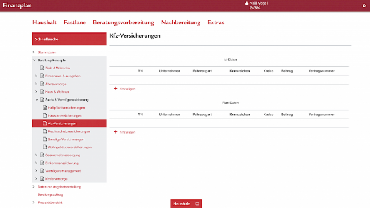Select Kfz-Versicherungen in the sidebar
This screenshot has height=208, width=370.
69,123
